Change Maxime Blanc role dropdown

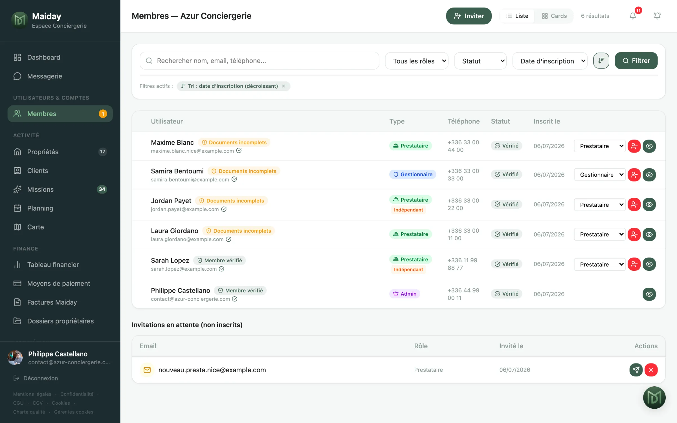point(600,146)
